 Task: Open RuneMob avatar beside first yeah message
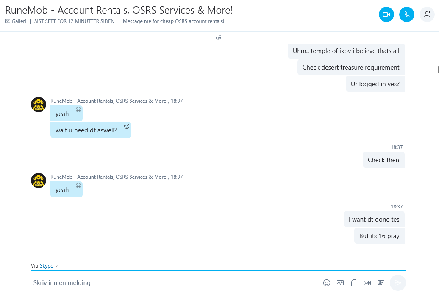39,104
